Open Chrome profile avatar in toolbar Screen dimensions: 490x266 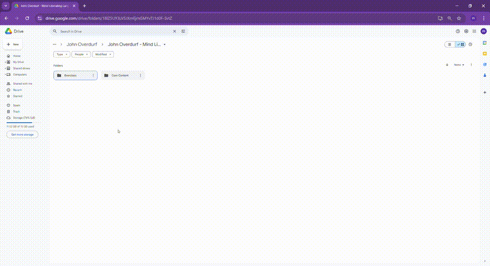click(x=473, y=18)
